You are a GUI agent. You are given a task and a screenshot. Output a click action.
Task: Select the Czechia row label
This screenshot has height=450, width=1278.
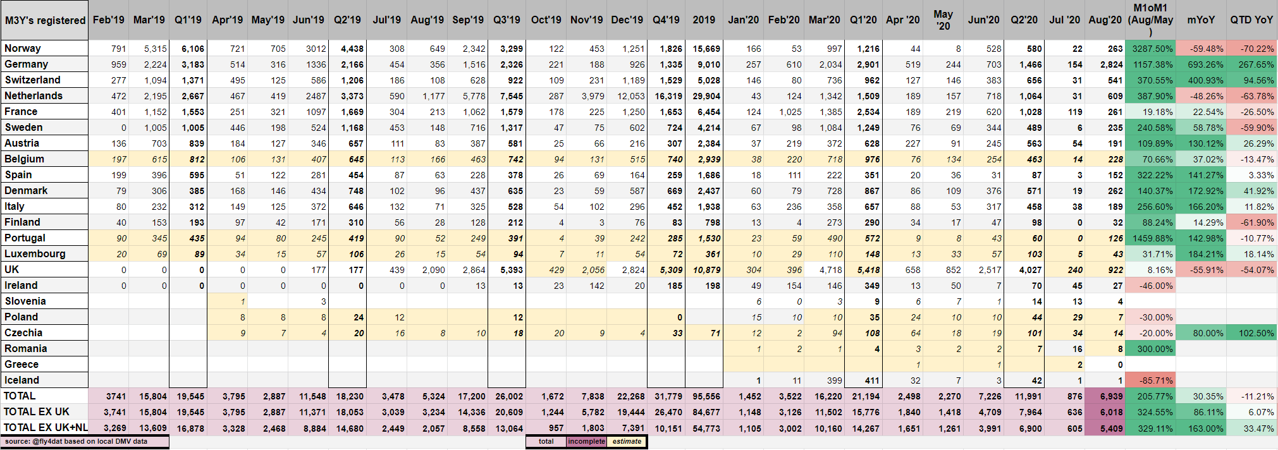(44, 332)
